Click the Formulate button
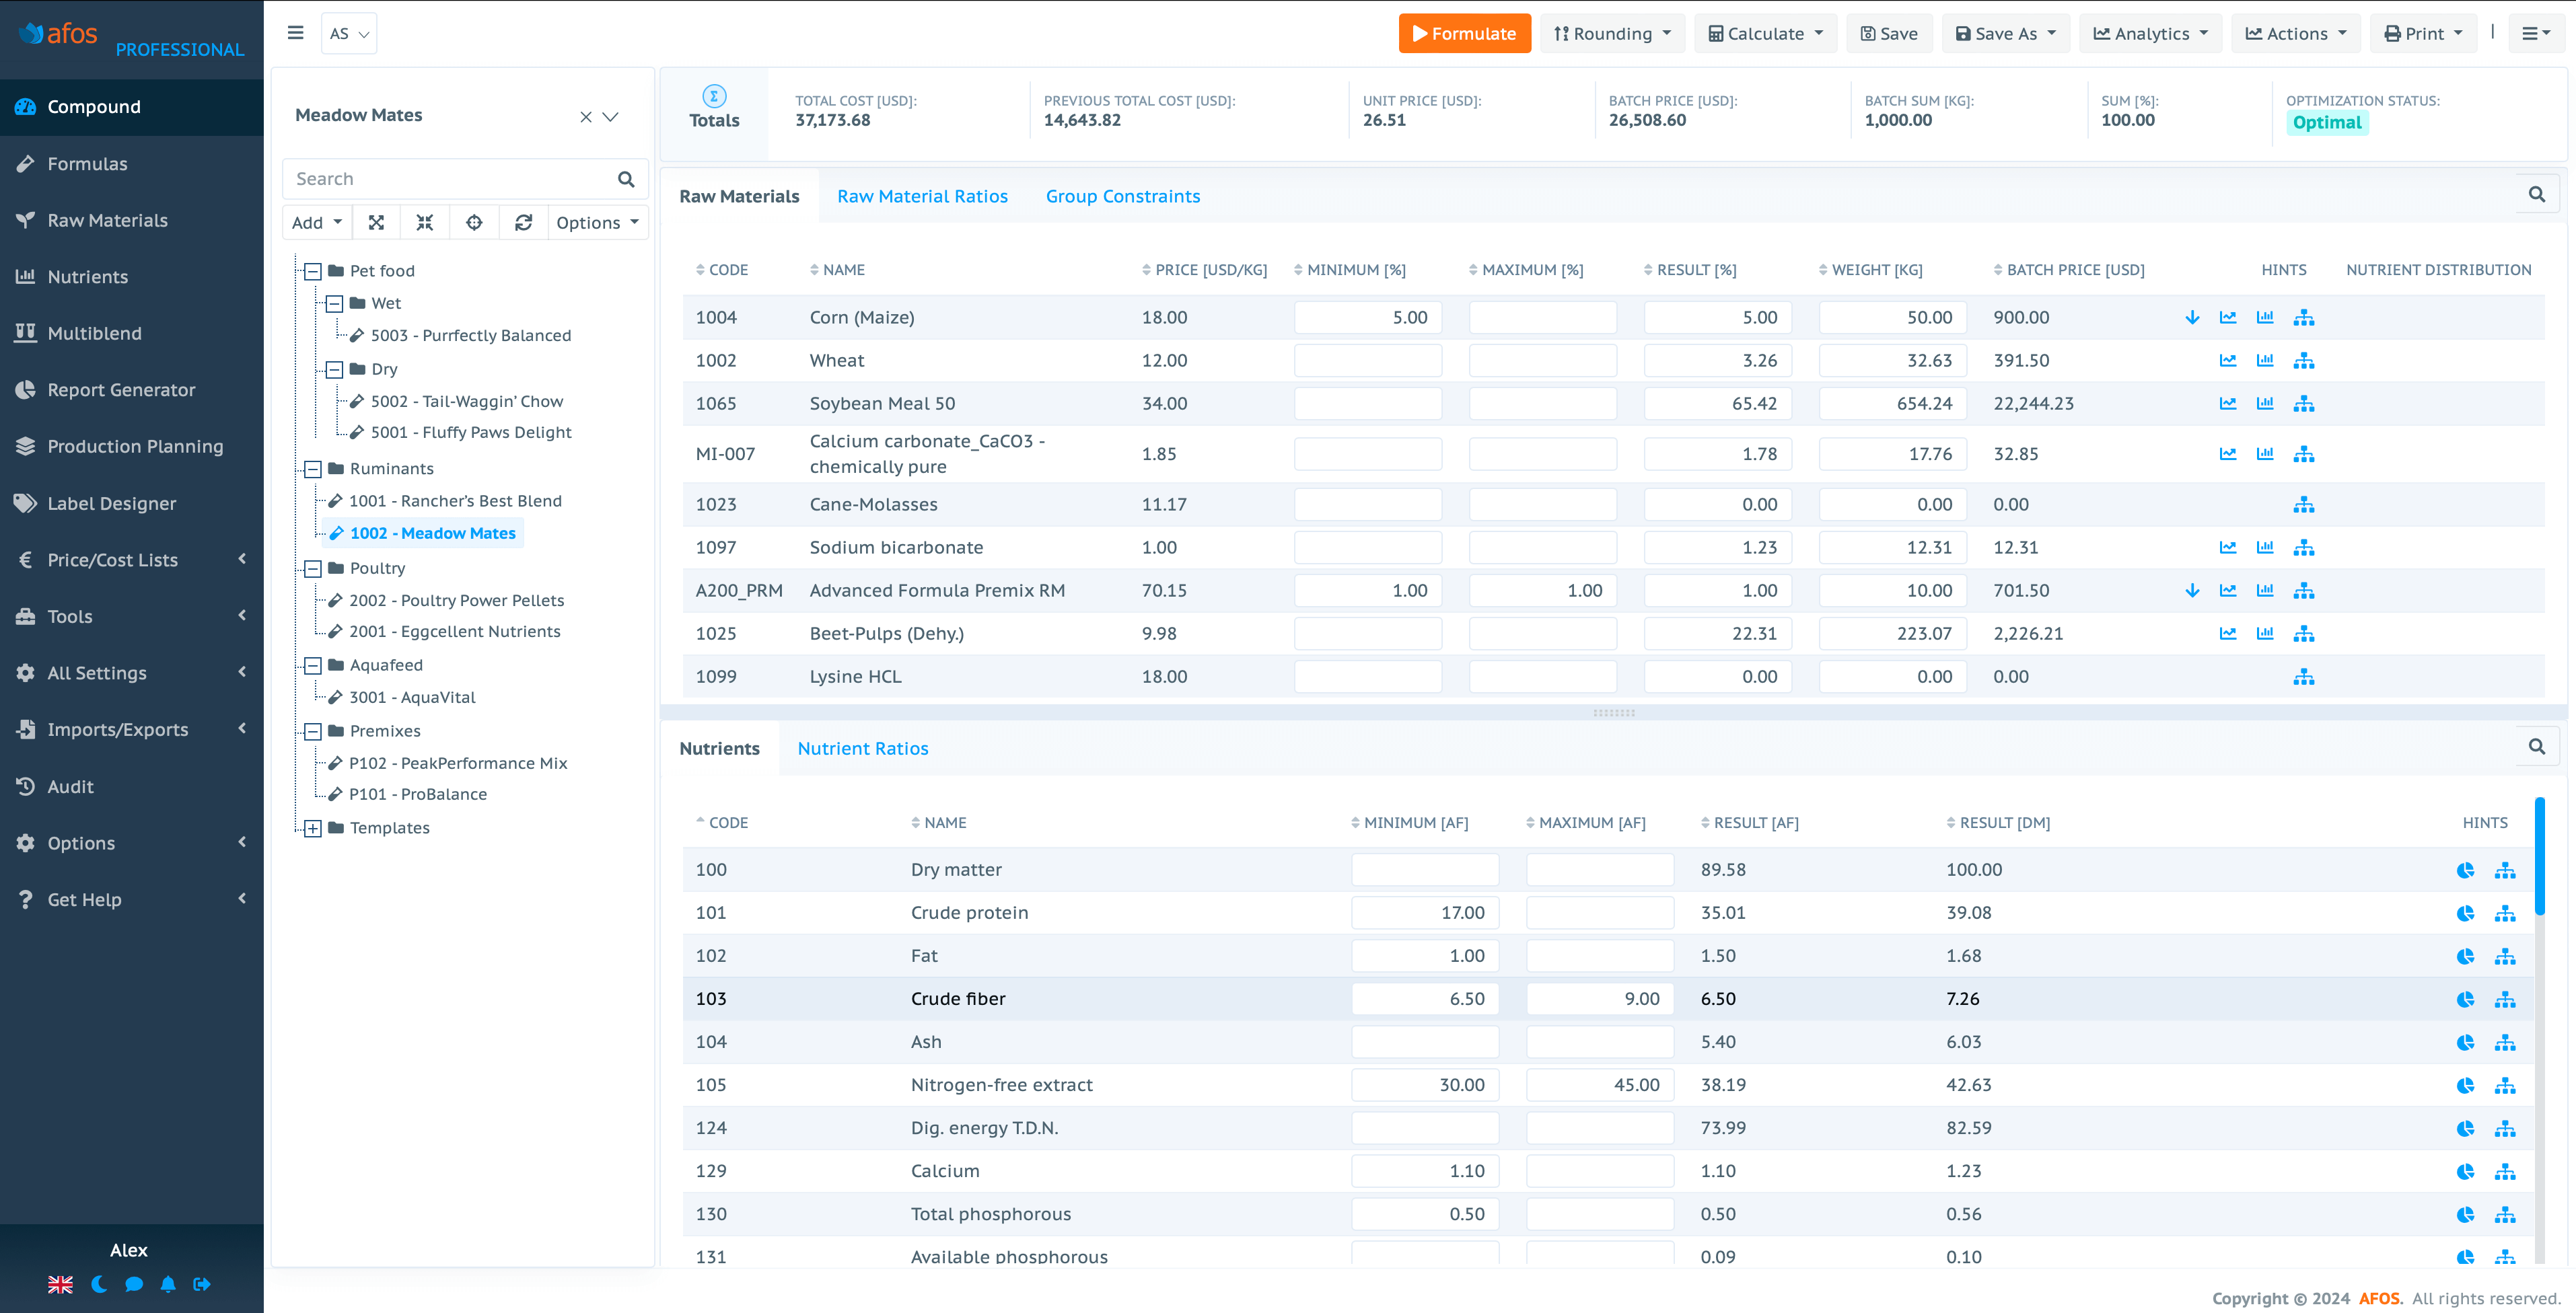Screen dimensions: 2576x1313 [x=1464, y=33]
